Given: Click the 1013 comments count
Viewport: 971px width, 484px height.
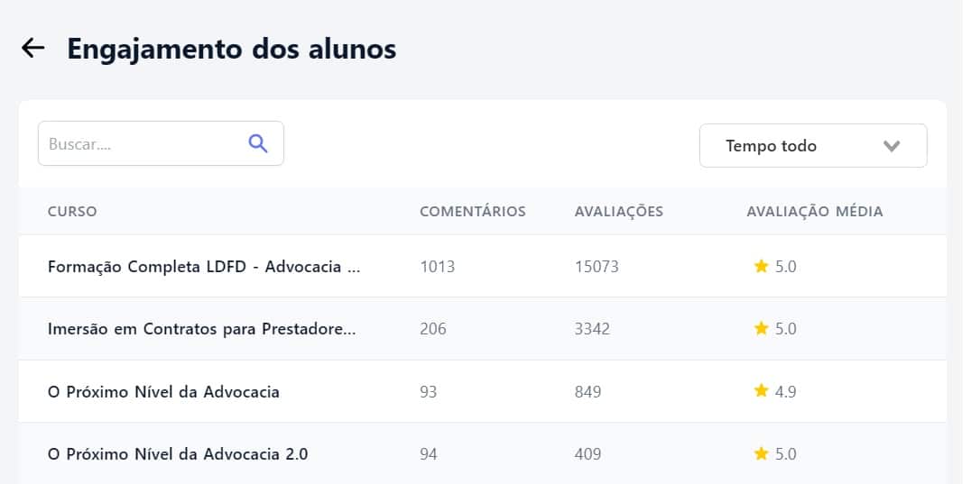Looking at the screenshot, I should (x=438, y=267).
